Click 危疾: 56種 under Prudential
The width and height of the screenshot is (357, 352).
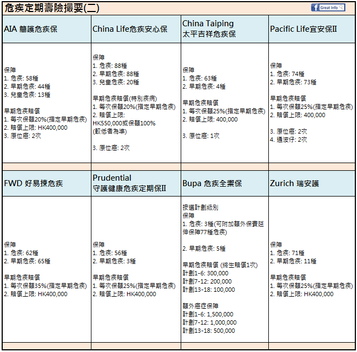point(110,253)
